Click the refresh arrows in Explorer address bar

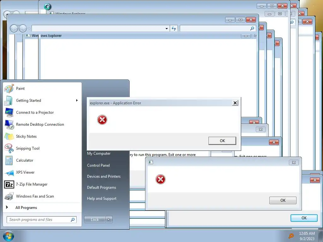(x=174, y=29)
